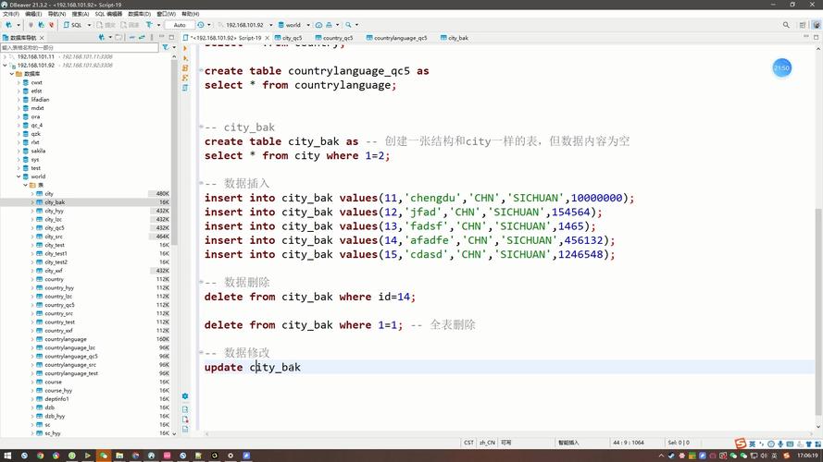Click the search icon at toolbar right
The height and width of the screenshot is (462, 823).
coord(786,25)
